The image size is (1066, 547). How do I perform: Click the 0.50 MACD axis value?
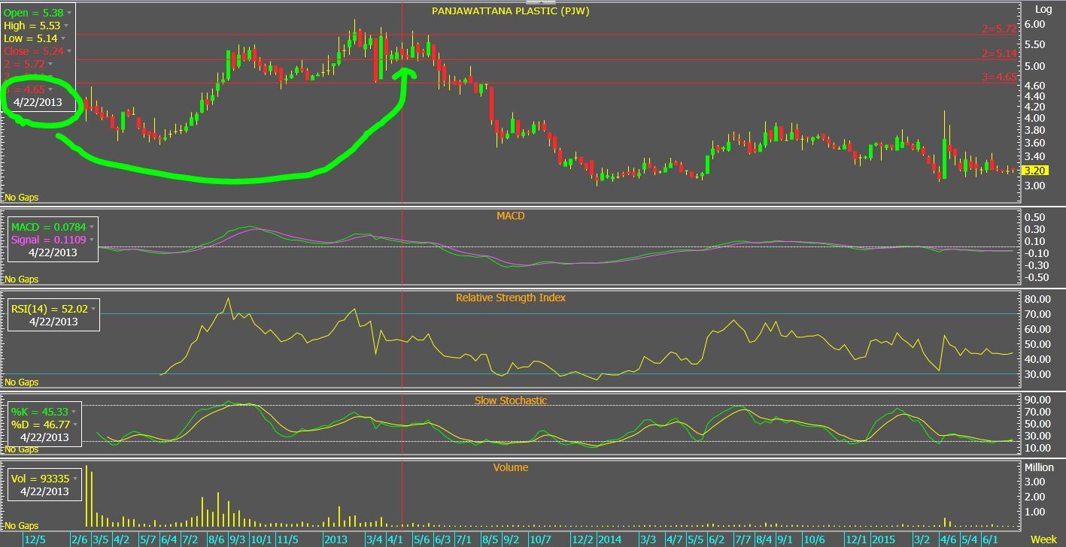coord(1035,218)
